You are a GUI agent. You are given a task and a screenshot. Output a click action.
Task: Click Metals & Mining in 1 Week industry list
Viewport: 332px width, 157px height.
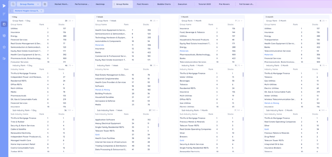(x=102, y=90)
